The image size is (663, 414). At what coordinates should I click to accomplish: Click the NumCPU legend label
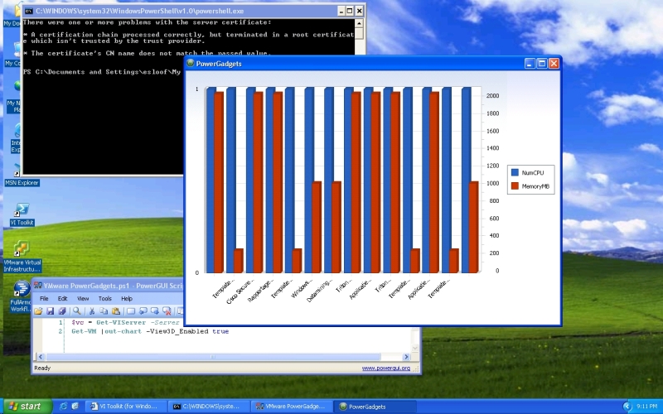(533, 173)
